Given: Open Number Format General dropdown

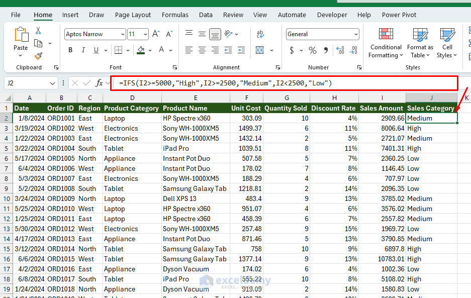Looking at the screenshot, I should 356,34.
